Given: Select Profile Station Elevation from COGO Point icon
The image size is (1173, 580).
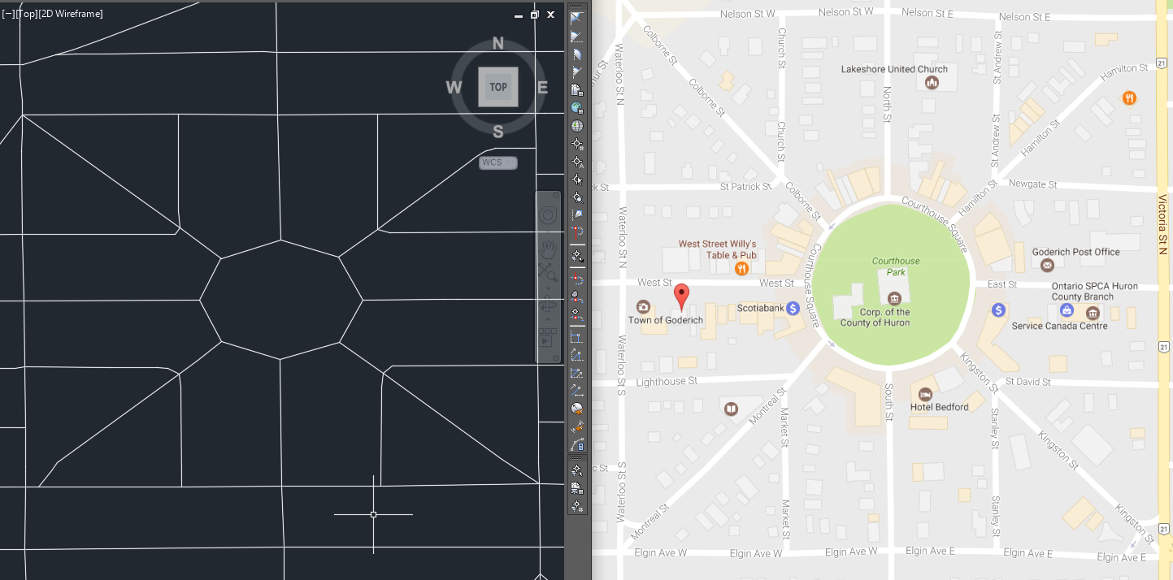Looking at the screenshot, I should point(577,313).
